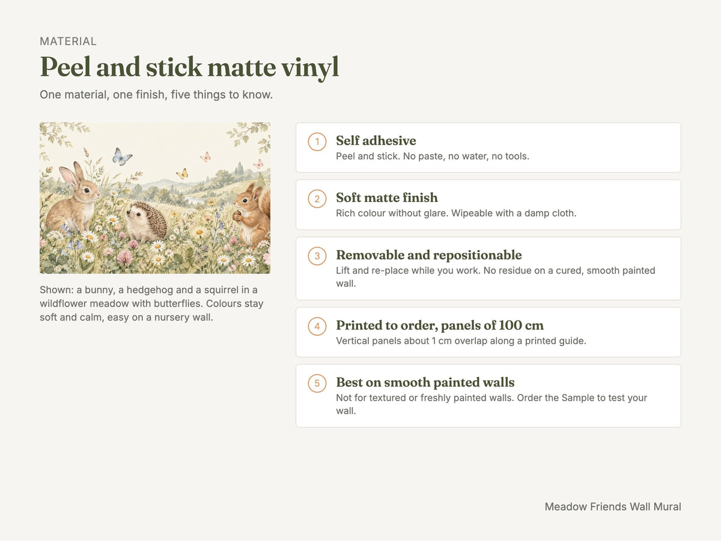Click the MATERIAL section label
The width and height of the screenshot is (721, 541).
coord(68,41)
